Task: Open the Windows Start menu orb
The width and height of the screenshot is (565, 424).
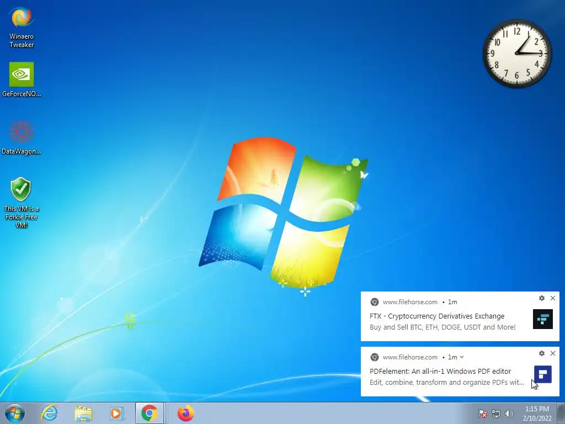Action: point(15,413)
